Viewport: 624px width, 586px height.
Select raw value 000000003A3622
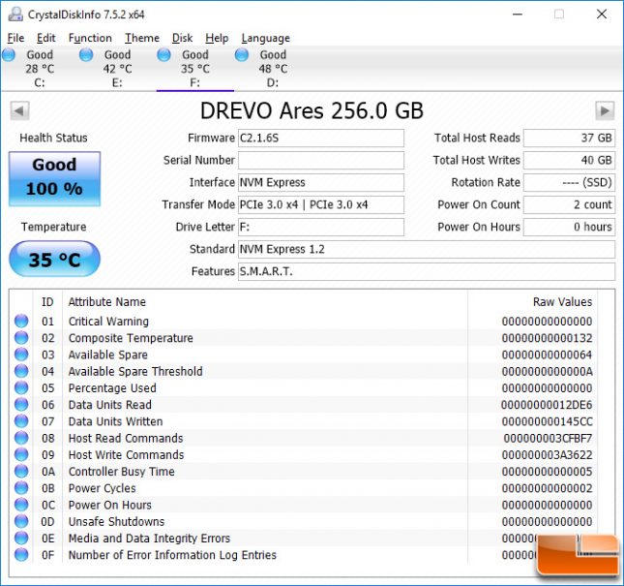548,455
